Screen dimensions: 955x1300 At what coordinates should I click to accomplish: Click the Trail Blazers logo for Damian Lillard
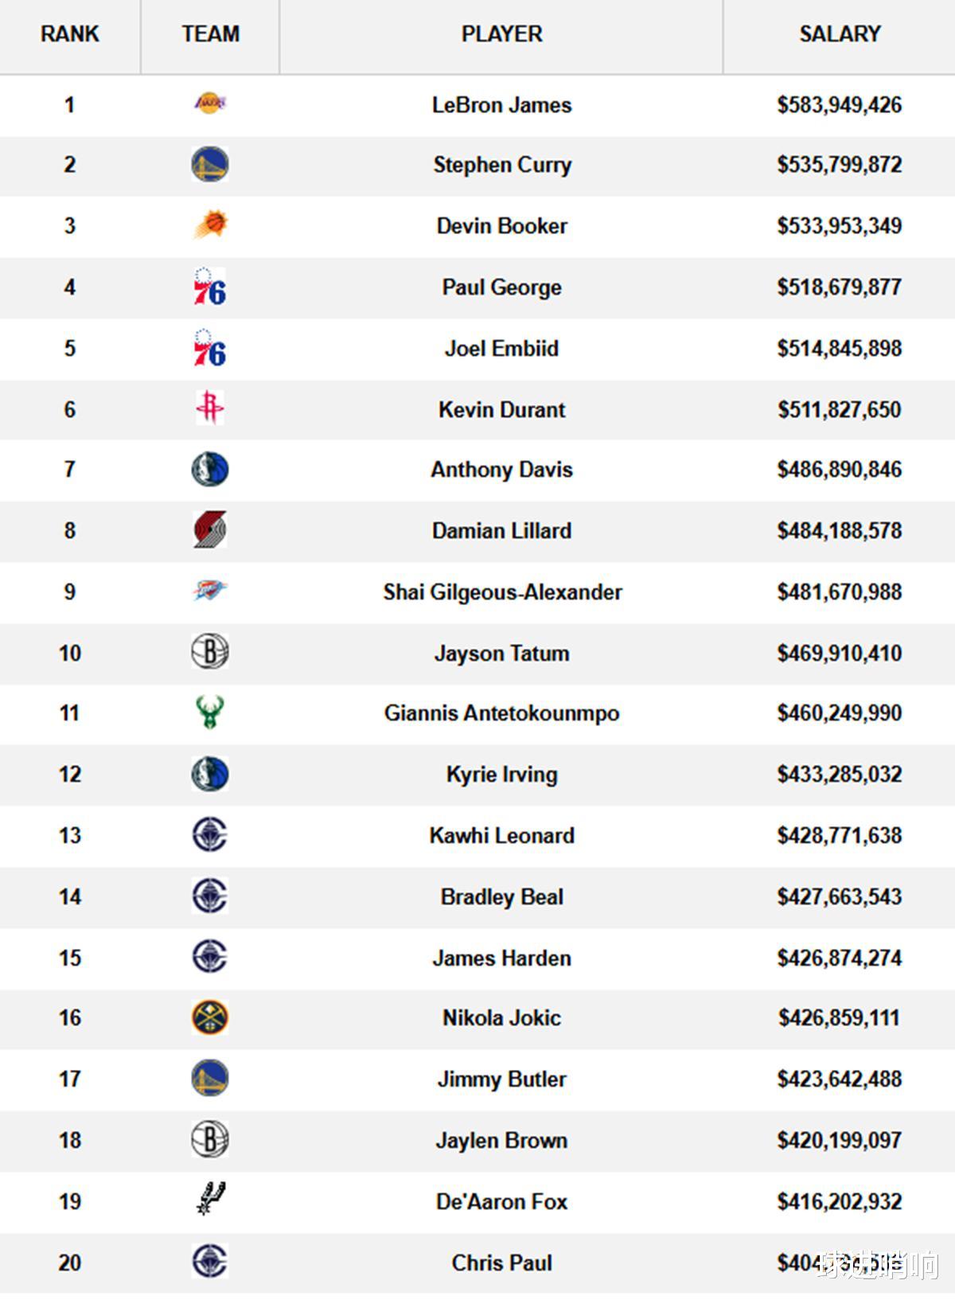210,529
